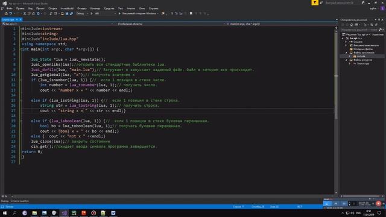Pin the Solution Explorer panel
The width and height of the screenshot is (386, 217).
379,20
